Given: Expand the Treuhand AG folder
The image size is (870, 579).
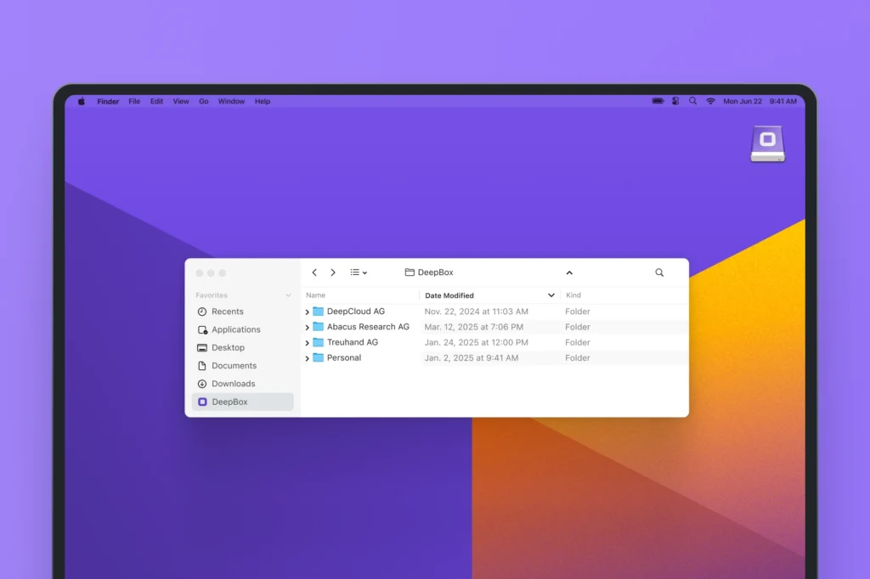Looking at the screenshot, I should point(307,343).
